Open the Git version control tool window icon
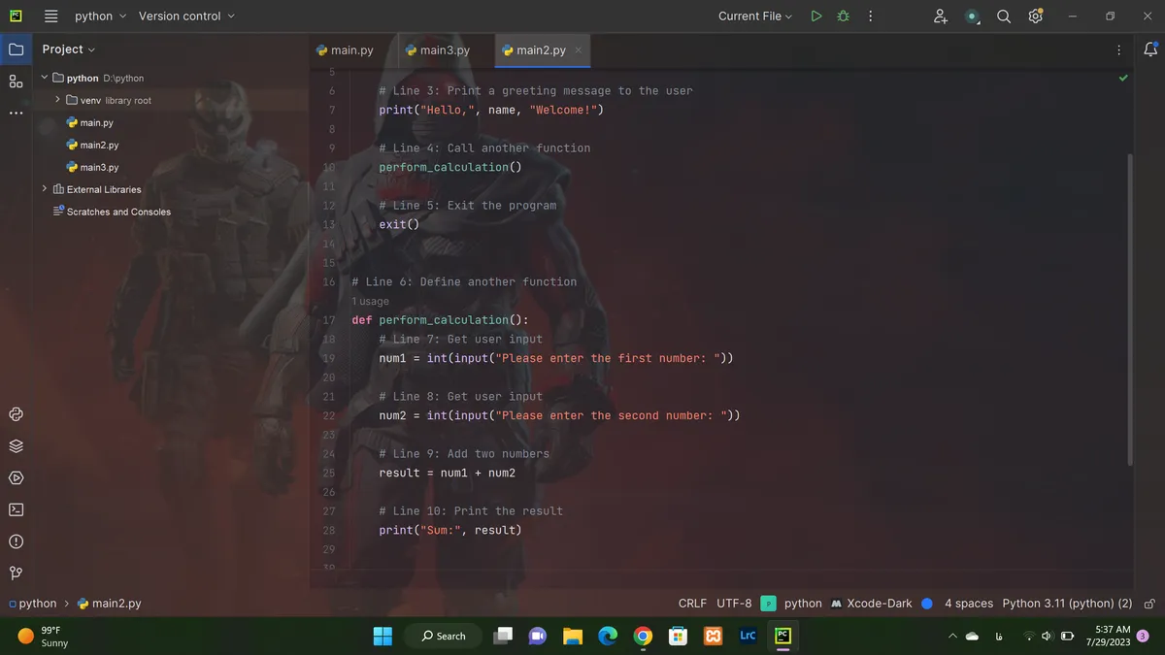Viewport: 1165px width, 655px height. coord(16,573)
